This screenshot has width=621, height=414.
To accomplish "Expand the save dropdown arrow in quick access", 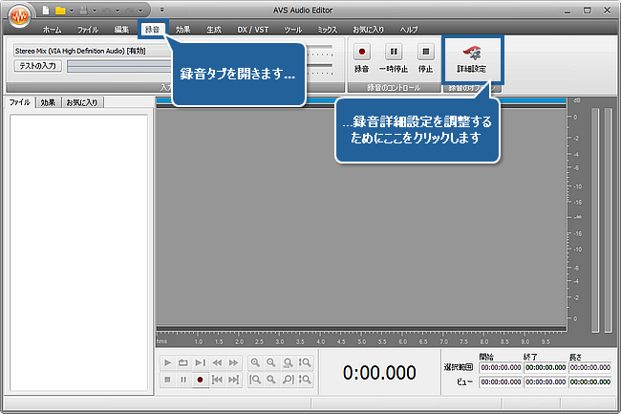I will [x=95, y=11].
